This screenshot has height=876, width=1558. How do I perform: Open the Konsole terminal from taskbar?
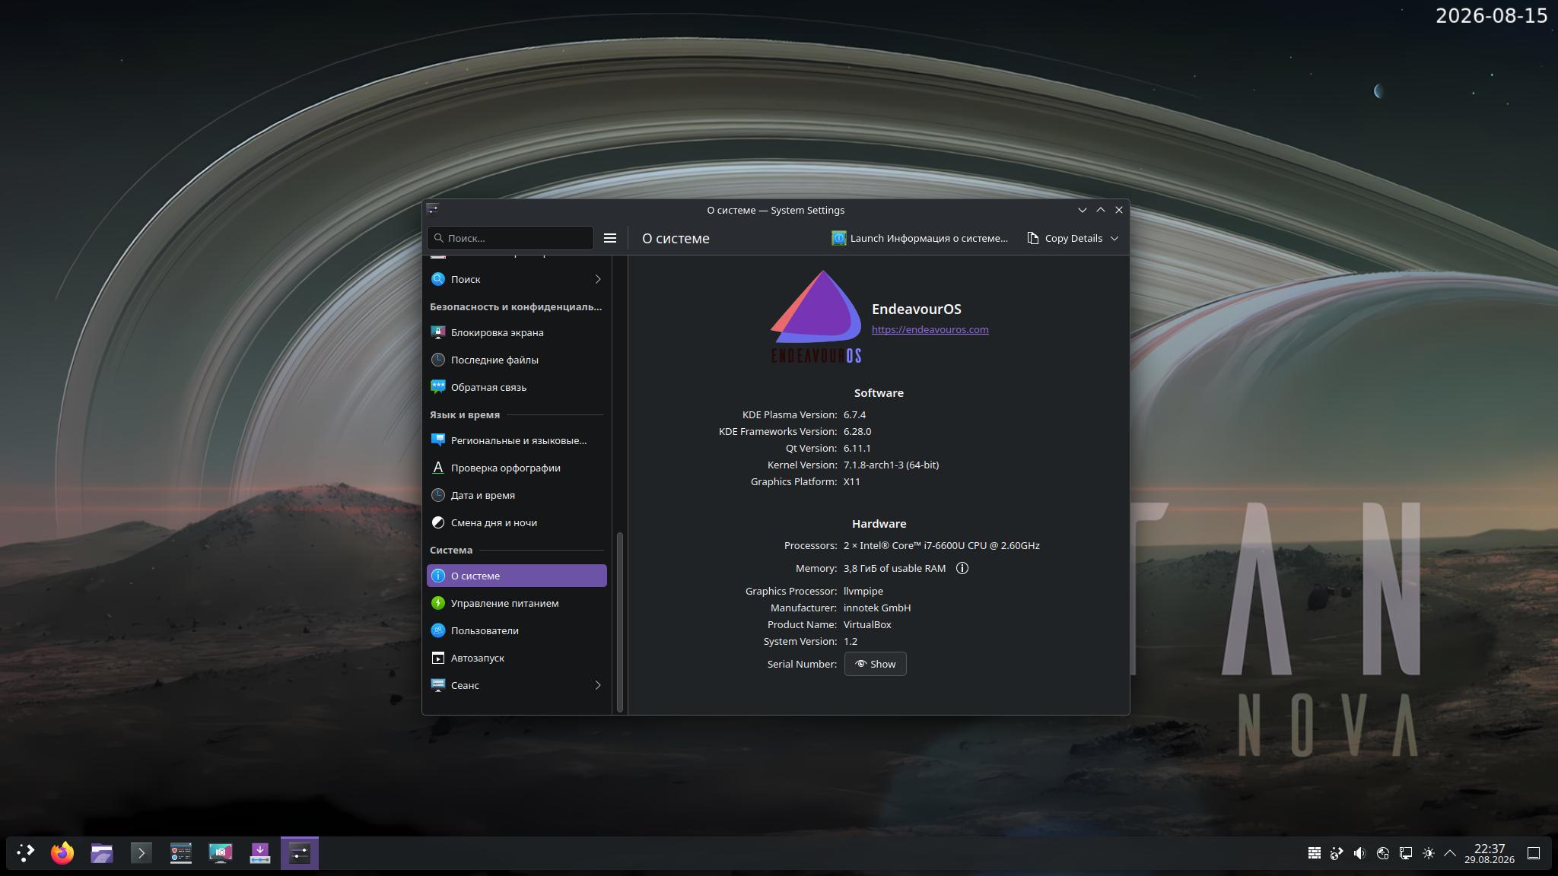141,853
